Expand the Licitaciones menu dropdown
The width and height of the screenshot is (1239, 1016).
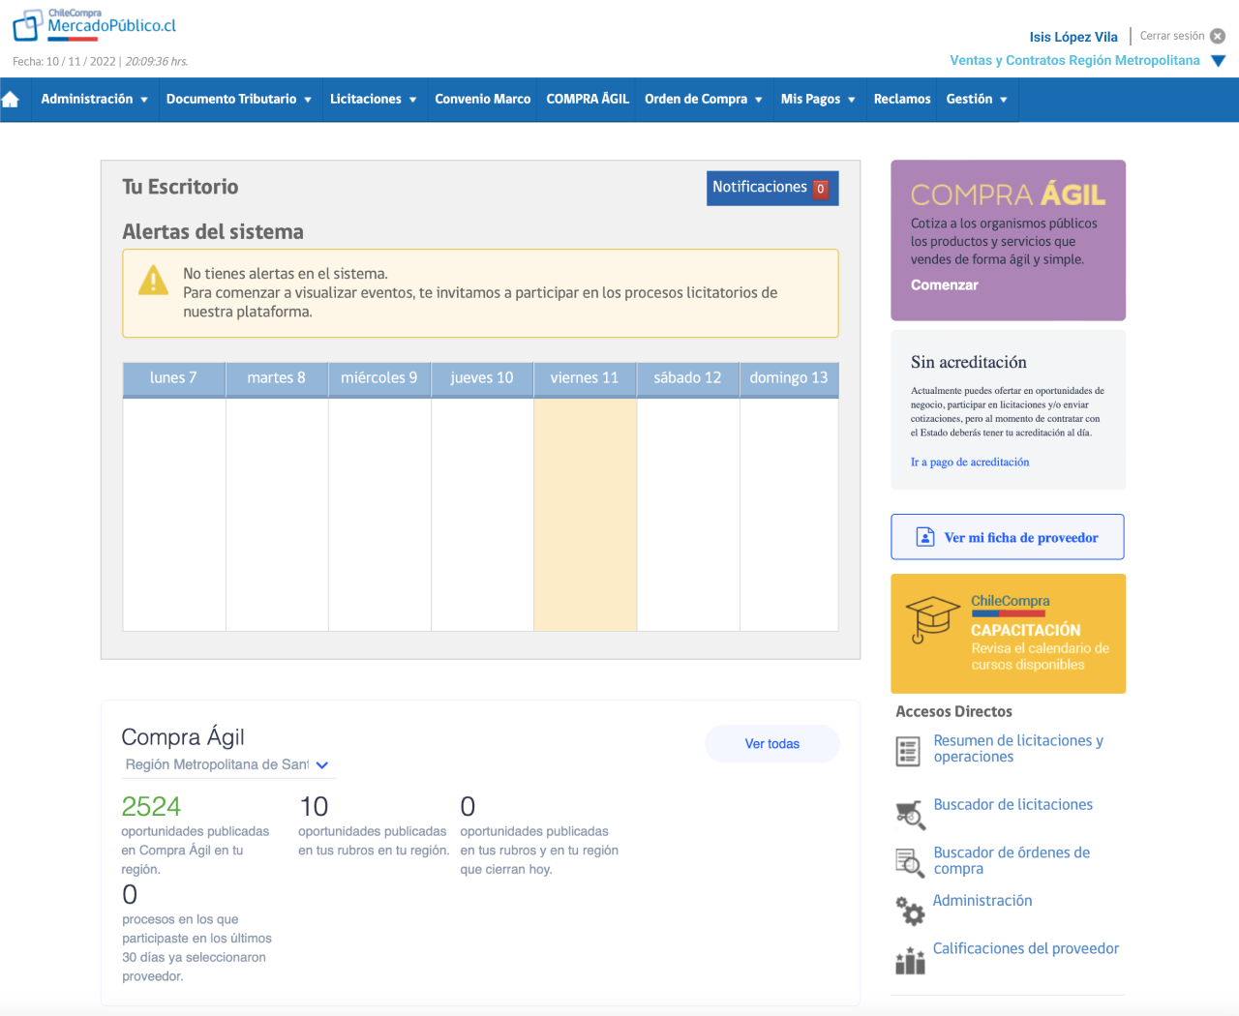[x=374, y=99]
